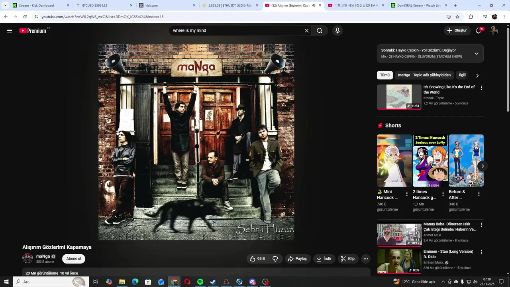510x287 pixels.
Task: Open Windows Start menu
Action: pos(6,282)
